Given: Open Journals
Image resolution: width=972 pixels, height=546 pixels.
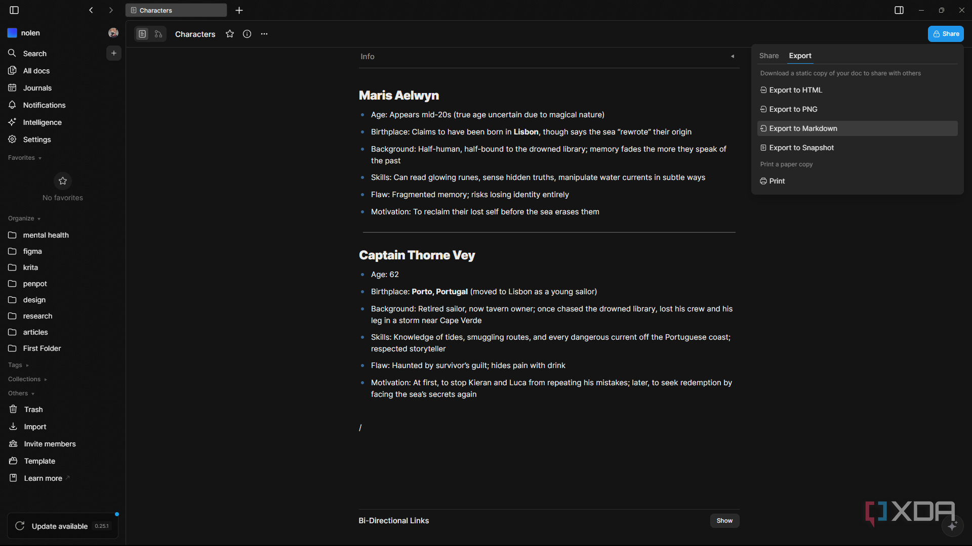Looking at the screenshot, I should point(63,88).
